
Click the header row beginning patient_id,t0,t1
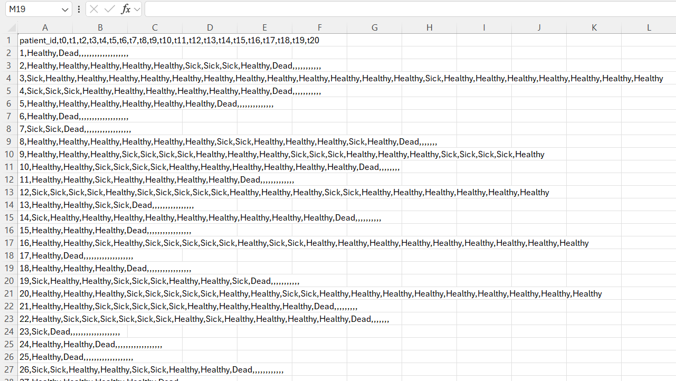[x=169, y=40]
